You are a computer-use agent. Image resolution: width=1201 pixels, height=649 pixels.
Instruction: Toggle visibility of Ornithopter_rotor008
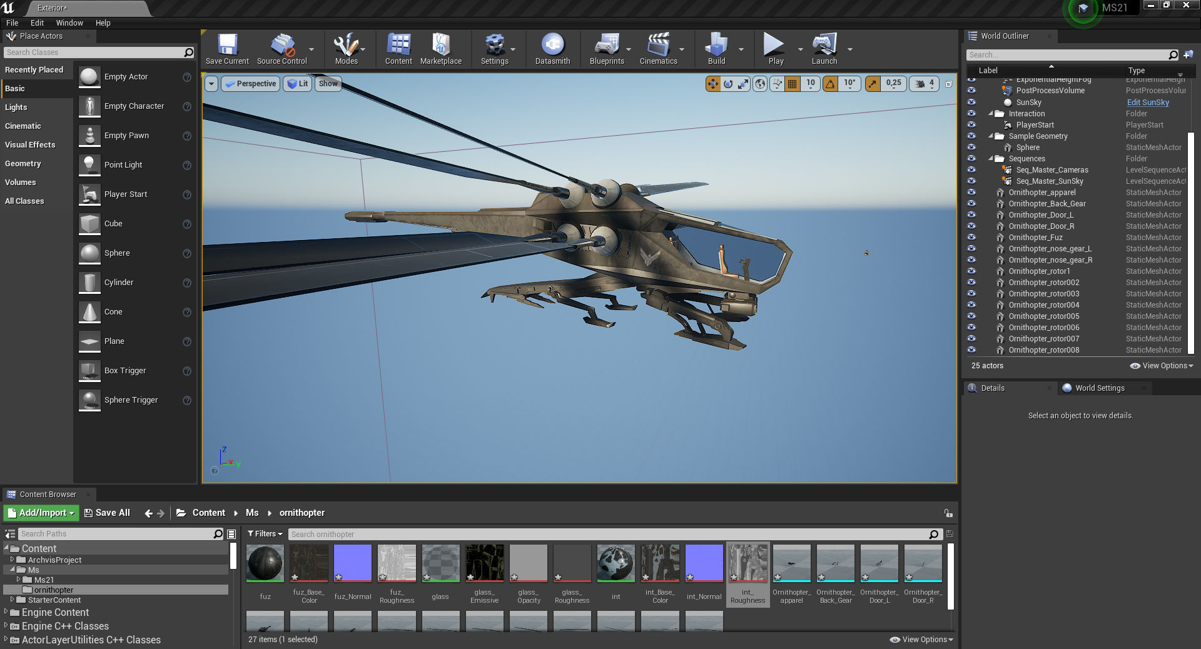pyautogui.click(x=971, y=350)
